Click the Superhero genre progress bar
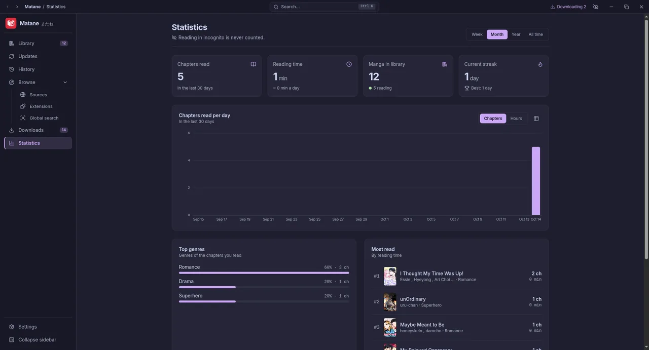The image size is (649, 350). pos(264,301)
